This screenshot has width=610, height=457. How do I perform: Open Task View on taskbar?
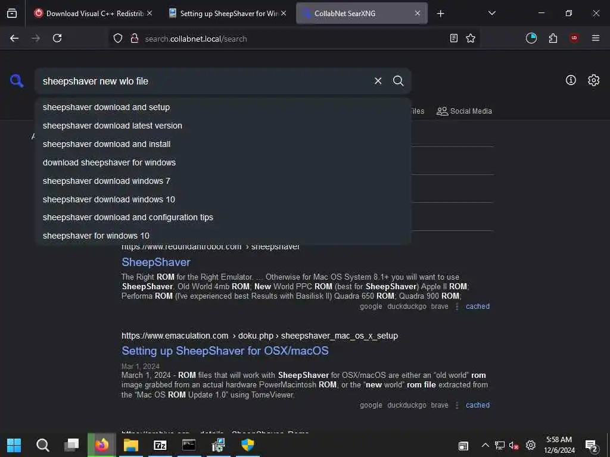point(71,445)
